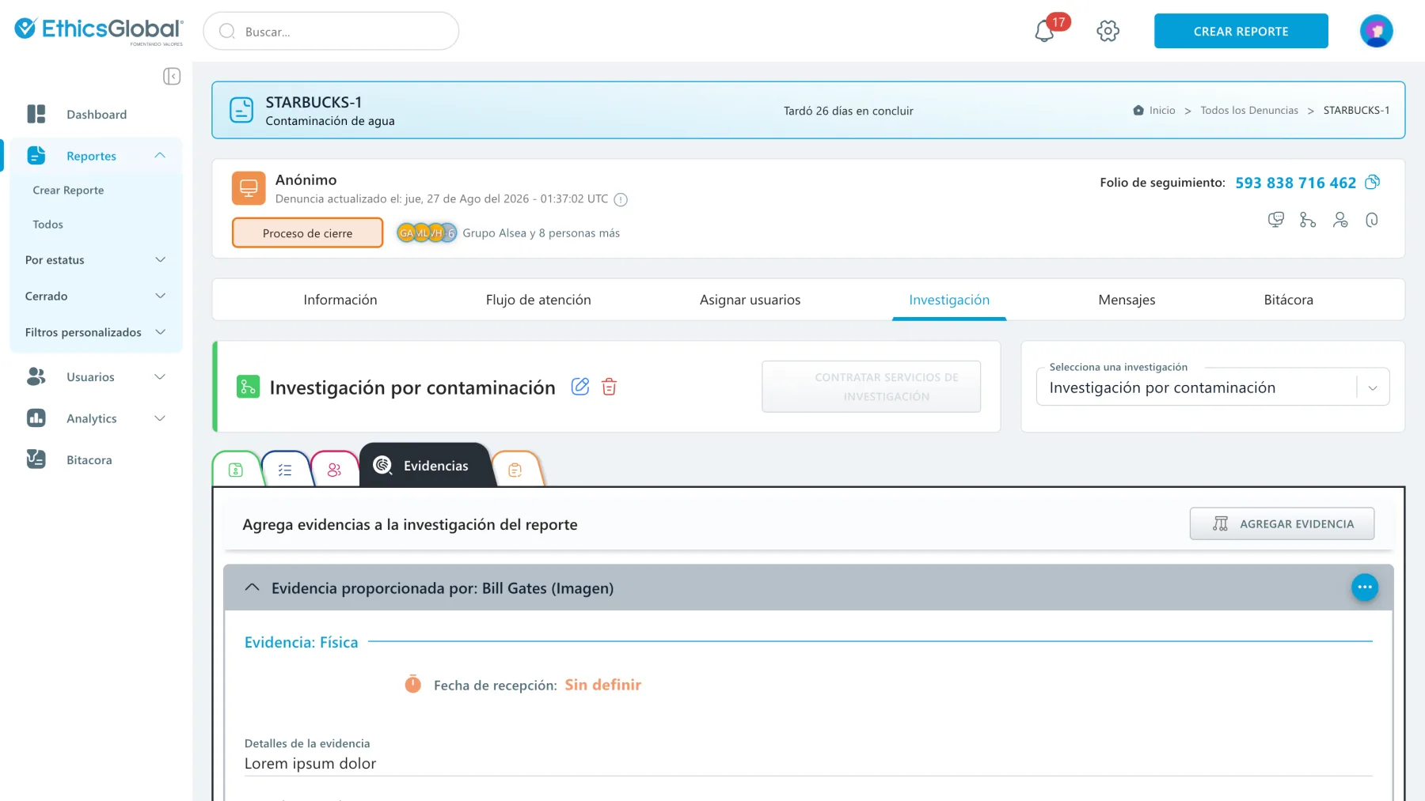Click the info icon next to update date
The image size is (1425, 801).
(621, 199)
